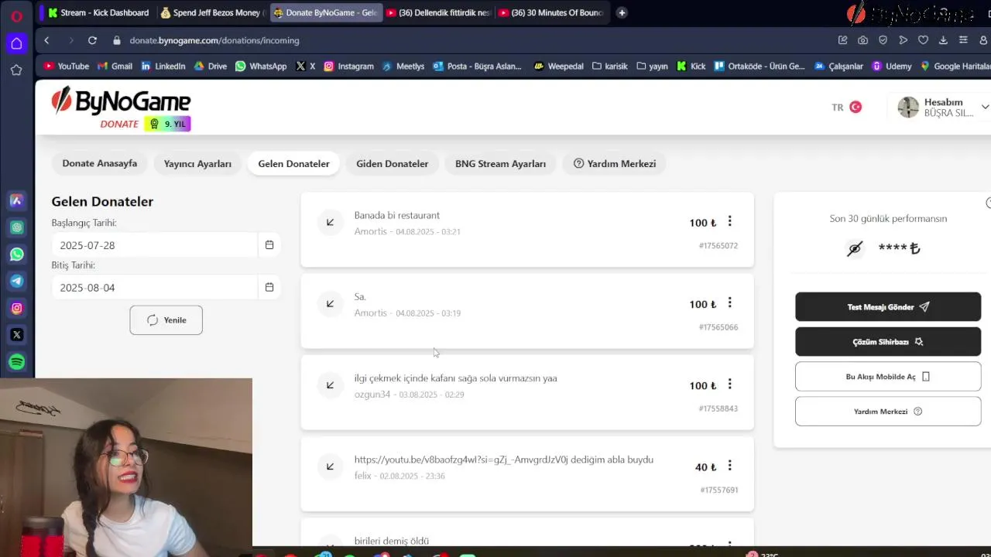
Task: Open calendar picker for Başlangıç Tarihi
Action: 269,244
